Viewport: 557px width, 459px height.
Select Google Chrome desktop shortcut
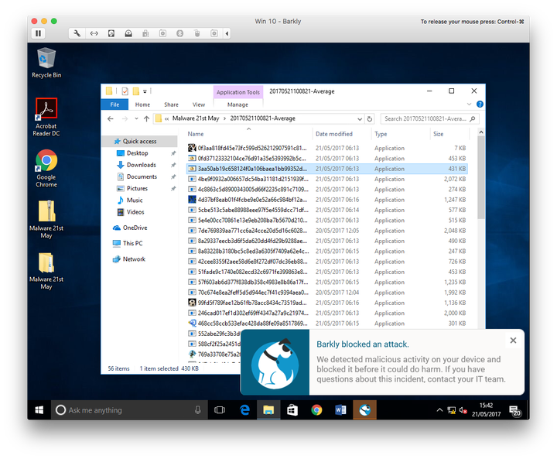tap(46, 168)
